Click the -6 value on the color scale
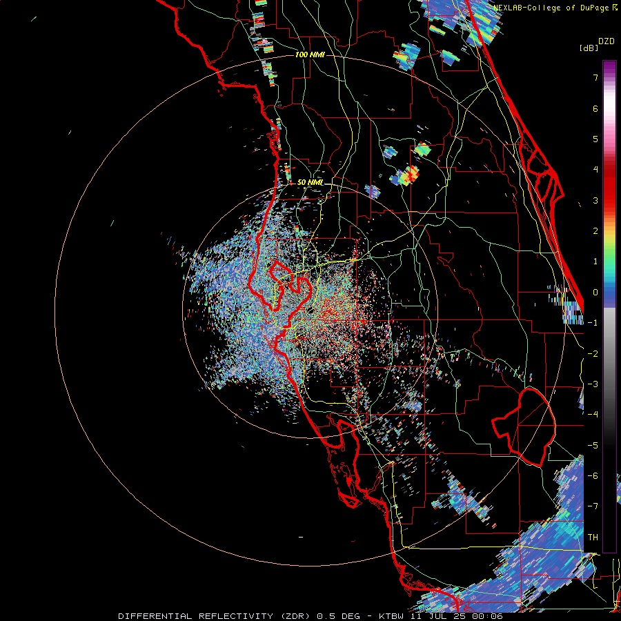 click(593, 475)
